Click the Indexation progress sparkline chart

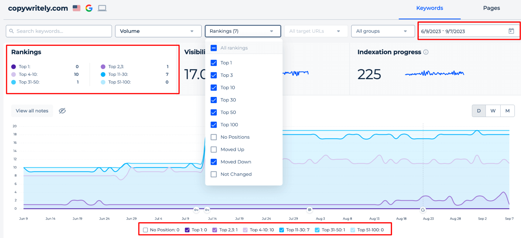click(x=434, y=73)
